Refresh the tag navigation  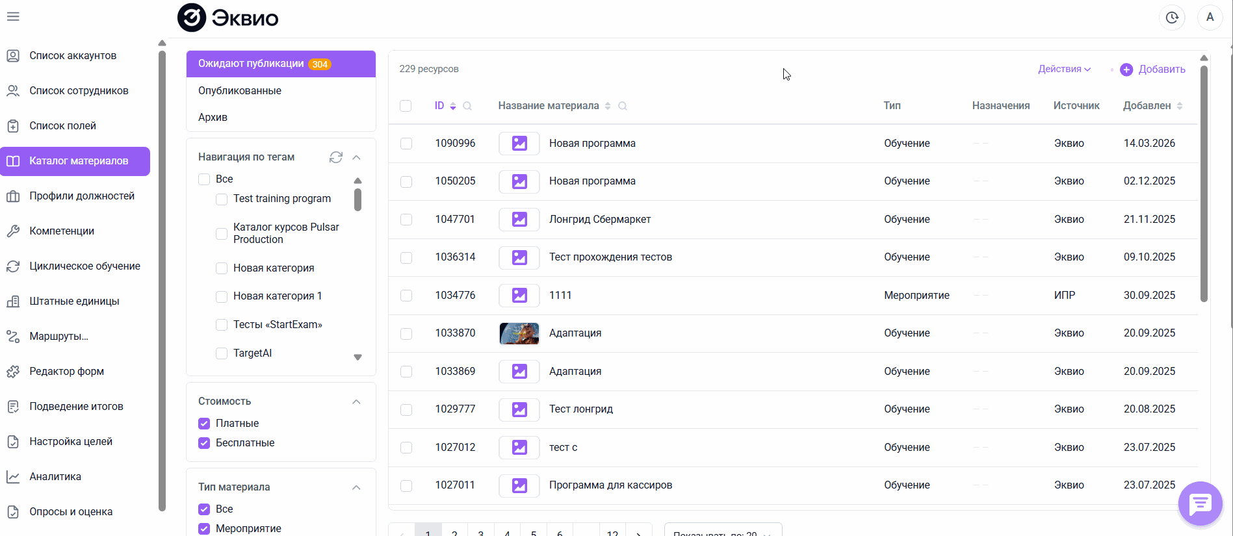pyautogui.click(x=336, y=157)
